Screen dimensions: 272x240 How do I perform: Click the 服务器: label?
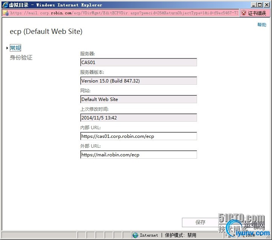click(x=87, y=54)
